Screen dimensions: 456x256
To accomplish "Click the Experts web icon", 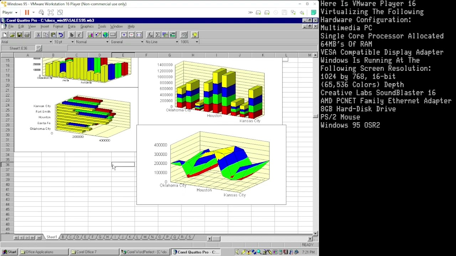I will (x=184, y=35).
